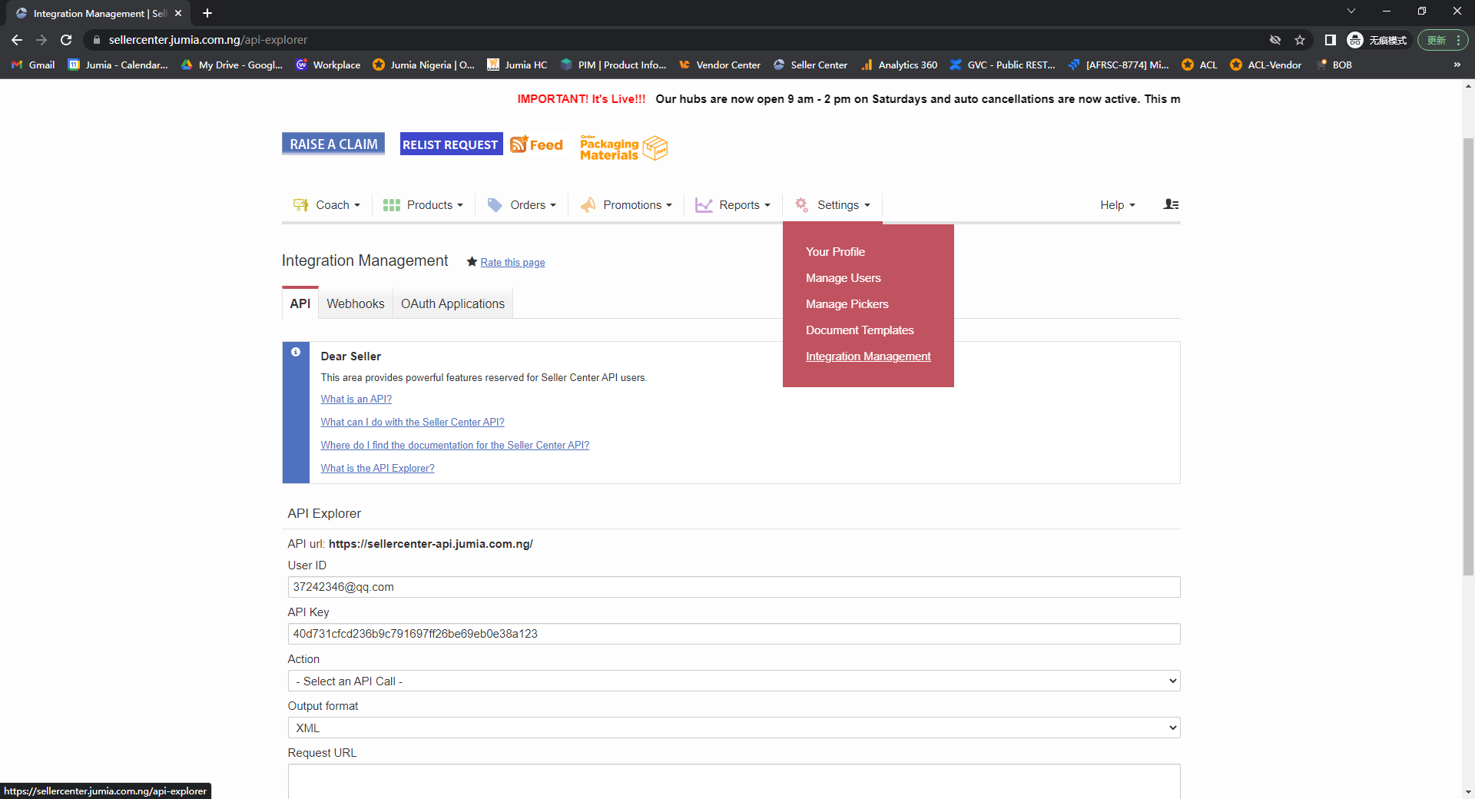Viewport: 1475px width, 799px height.
Task: Select Your Profile from Settings menu
Action: tap(835, 252)
